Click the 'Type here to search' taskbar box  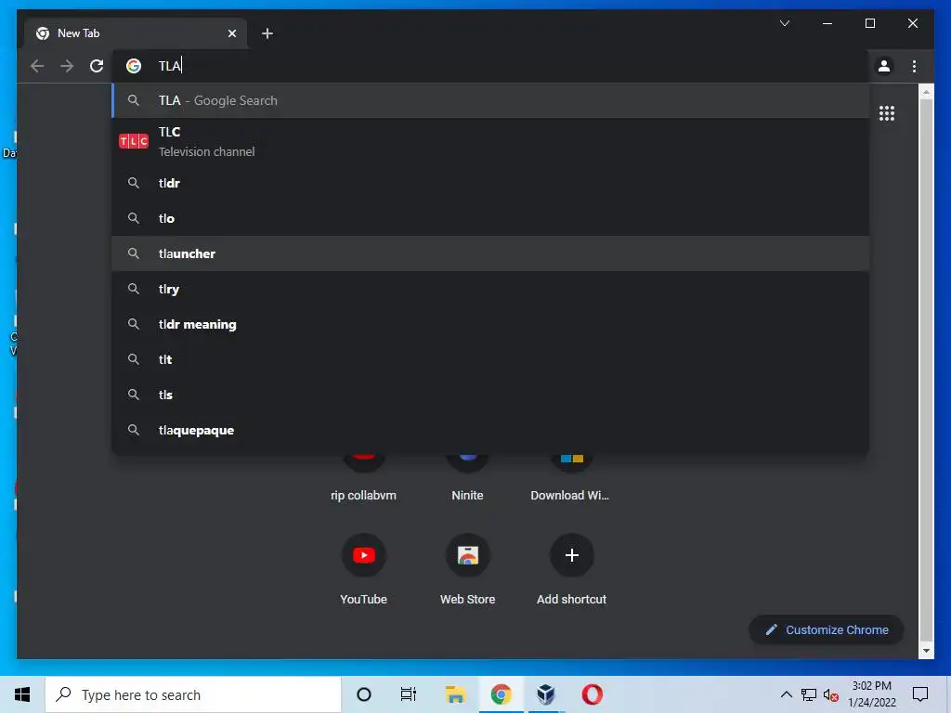pyautogui.click(x=193, y=694)
